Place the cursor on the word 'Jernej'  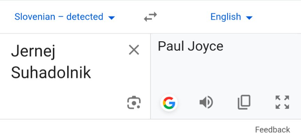[33, 51]
